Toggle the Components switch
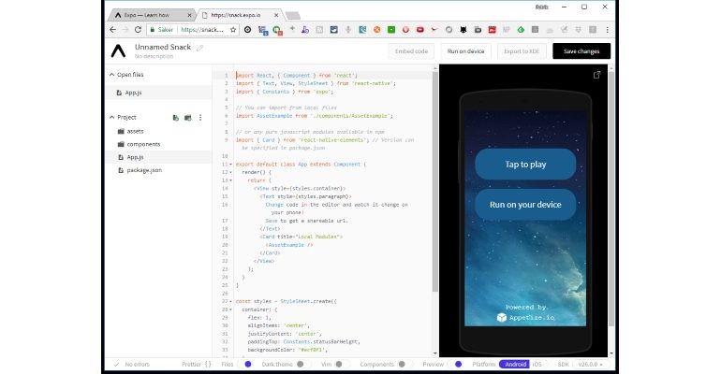 click(402, 364)
